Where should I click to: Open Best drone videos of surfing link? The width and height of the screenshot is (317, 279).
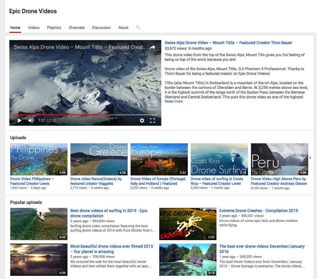(x=109, y=213)
